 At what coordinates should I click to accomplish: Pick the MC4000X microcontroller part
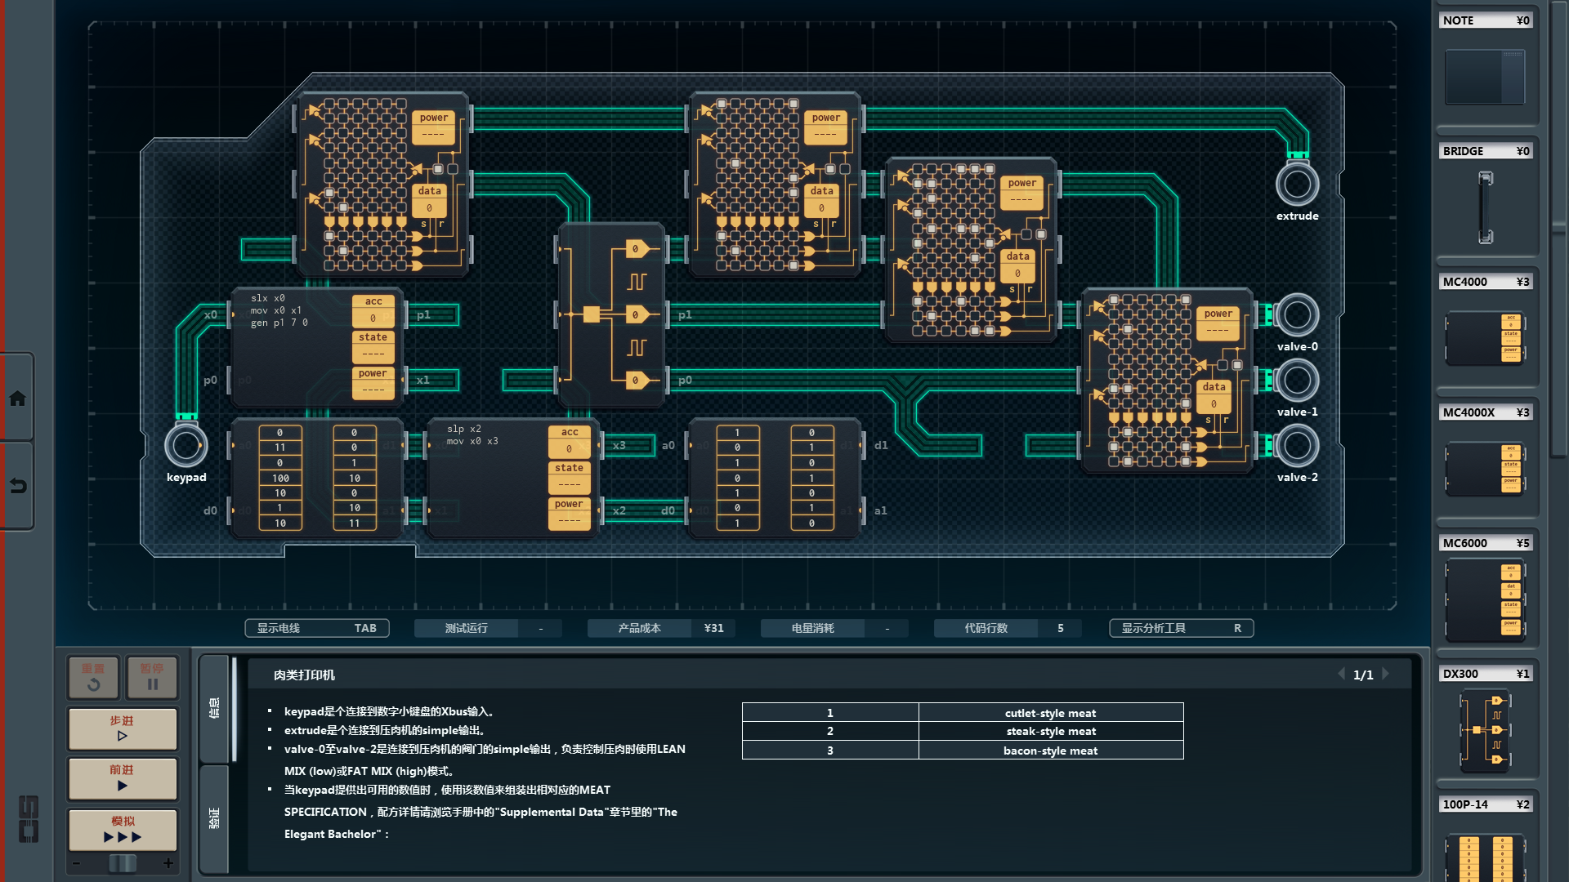coord(1485,469)
